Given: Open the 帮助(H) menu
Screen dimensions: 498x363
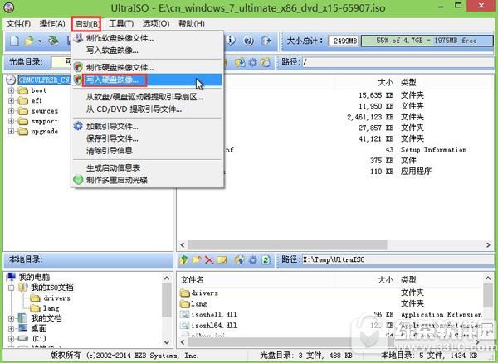Looking at the screenshot, I should pos(192,24).
